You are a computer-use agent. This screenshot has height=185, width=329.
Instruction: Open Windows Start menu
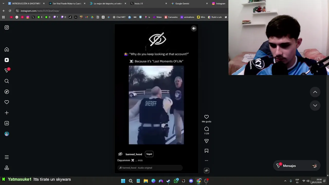(x=123, y=181)
